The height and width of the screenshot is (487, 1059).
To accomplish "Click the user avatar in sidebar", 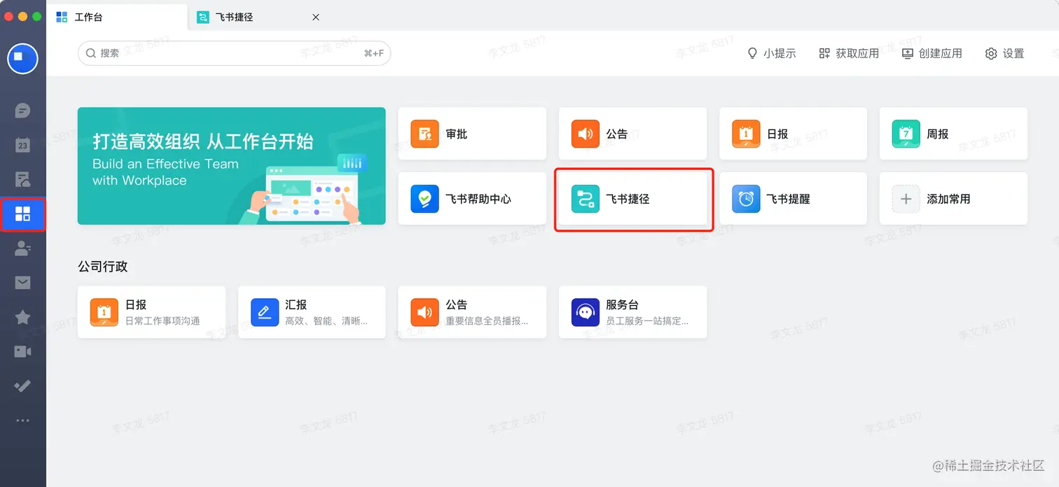I will pyautogui.click(x=22, y=58).
